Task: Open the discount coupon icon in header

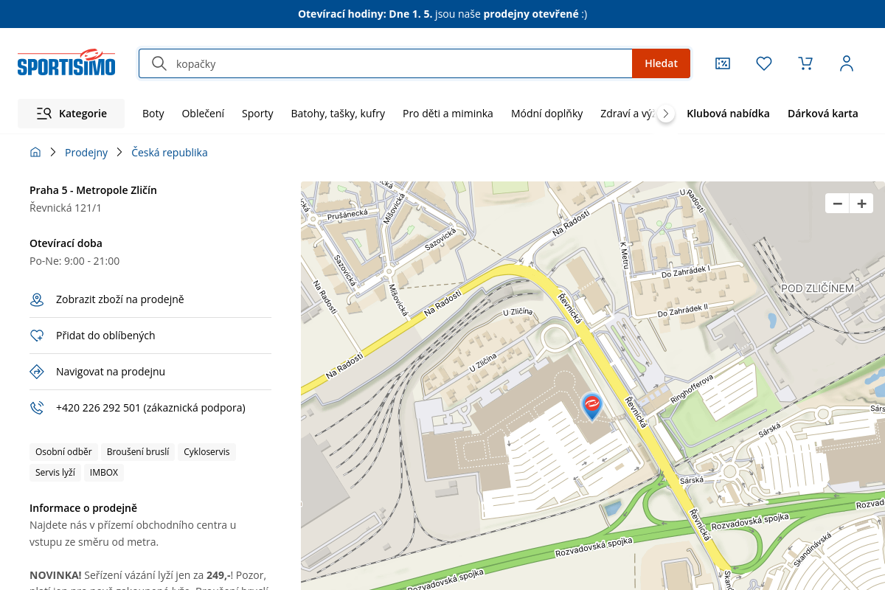Action: tap(723, 63)
